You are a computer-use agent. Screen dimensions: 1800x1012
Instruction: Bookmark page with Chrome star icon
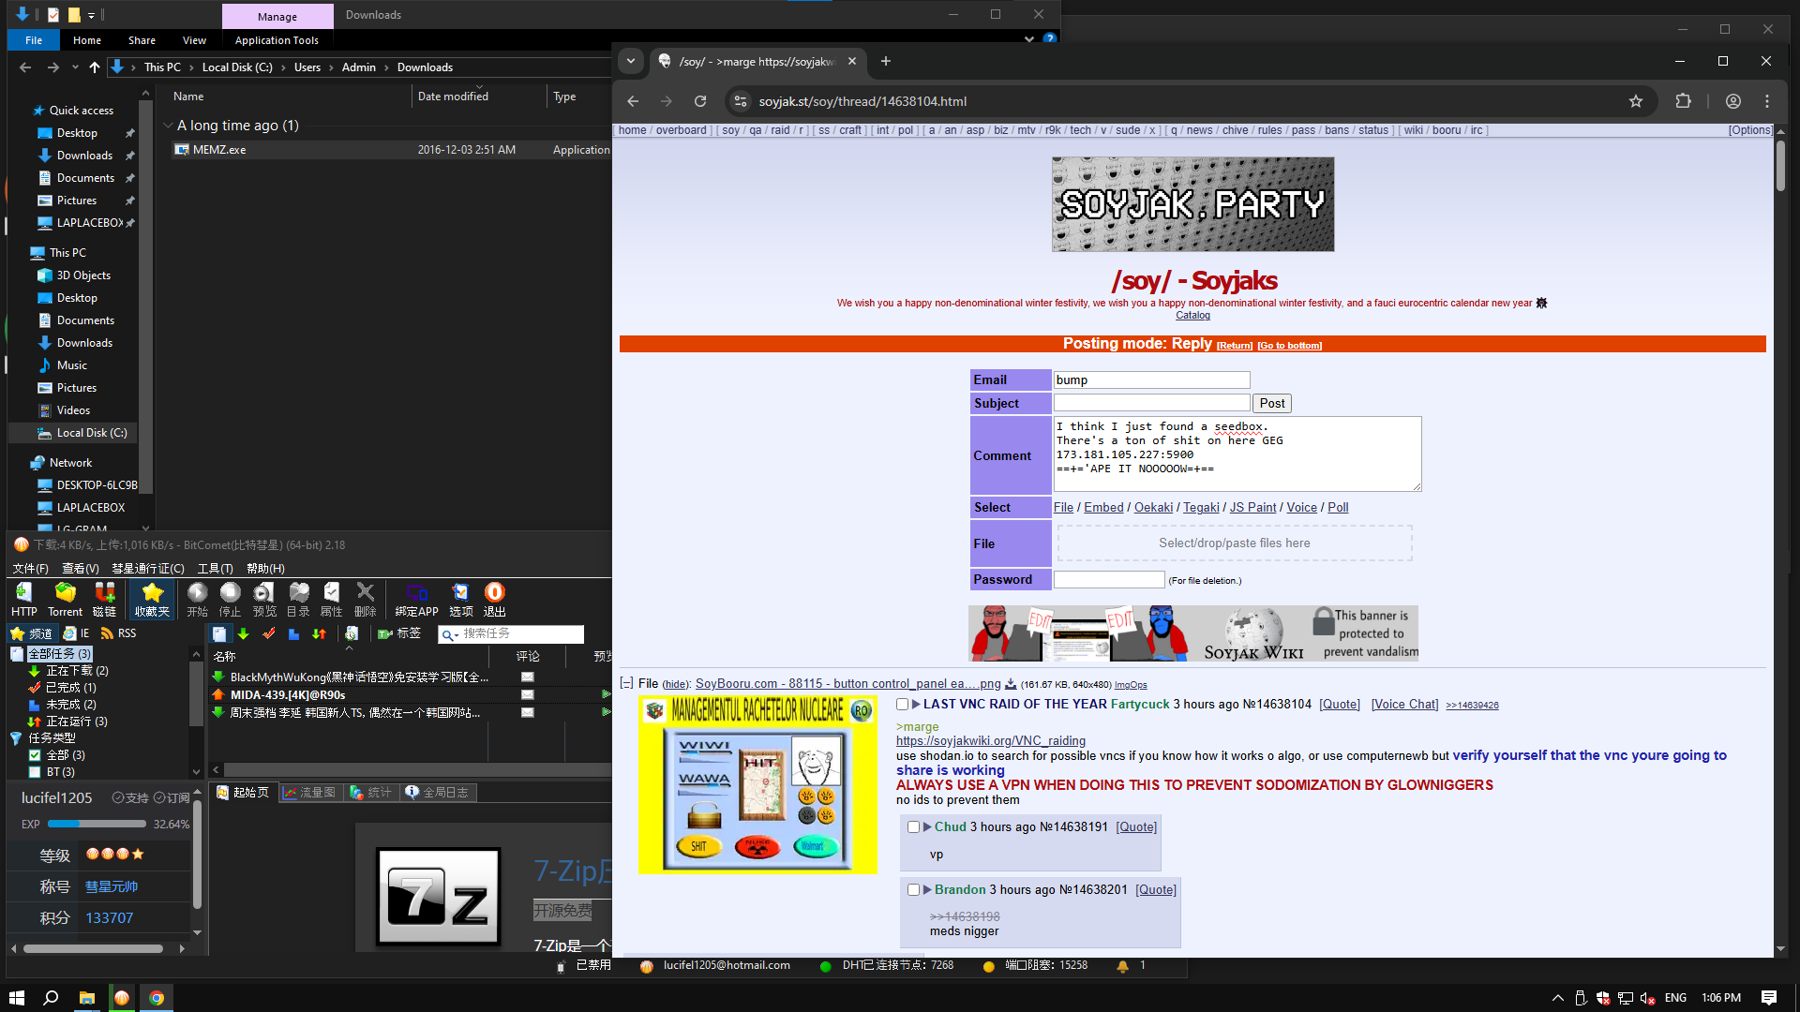tap(1635, 101)
